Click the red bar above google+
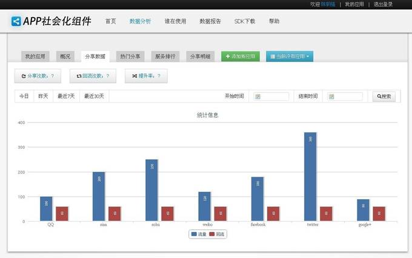This screenshot has height=258, width=412. point(379,214)
